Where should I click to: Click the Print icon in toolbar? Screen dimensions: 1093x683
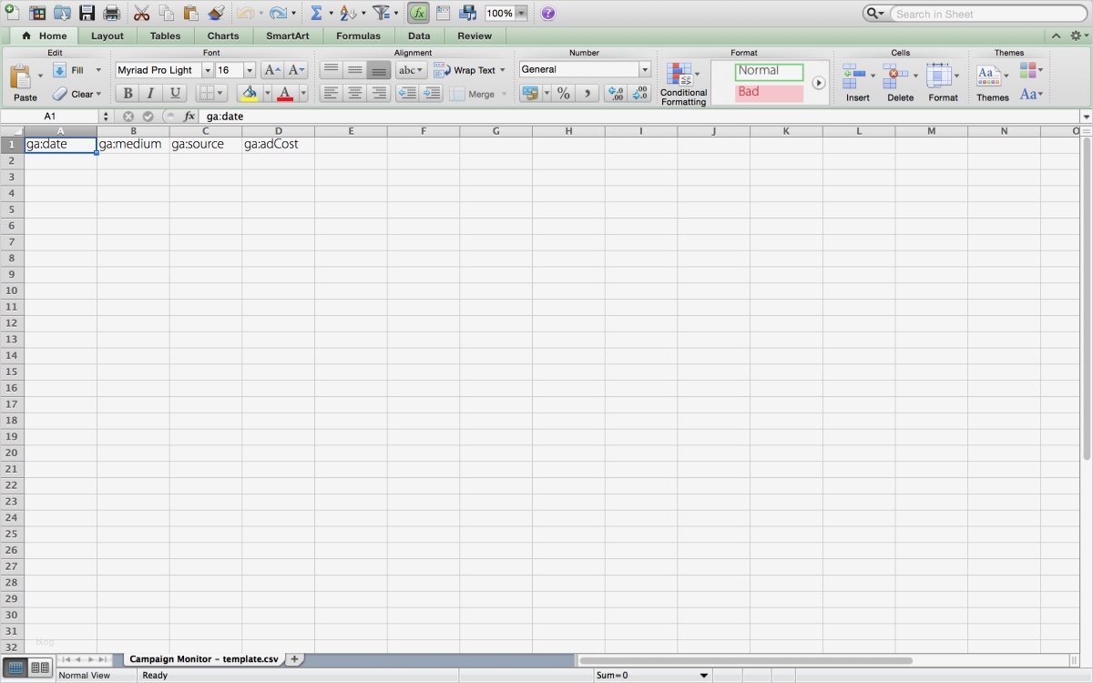(x=111, y=14)
